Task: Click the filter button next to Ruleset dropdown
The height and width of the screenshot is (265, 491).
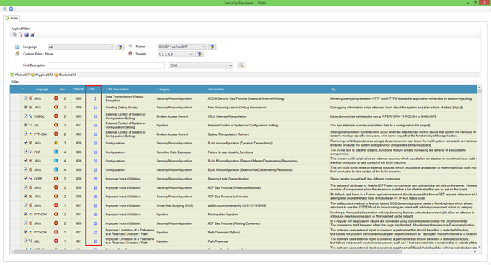Action: (x=212, y=47)
